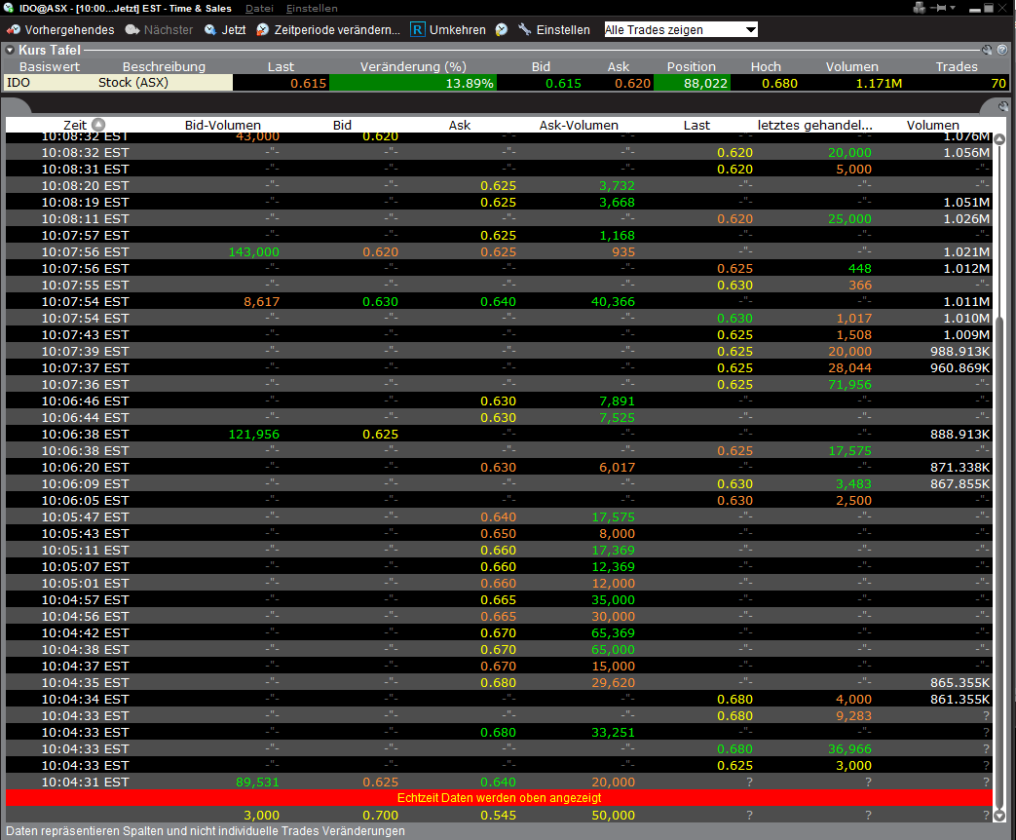Click the Ask-Volumen column header

pyautogui.click(x=579, y=125)
